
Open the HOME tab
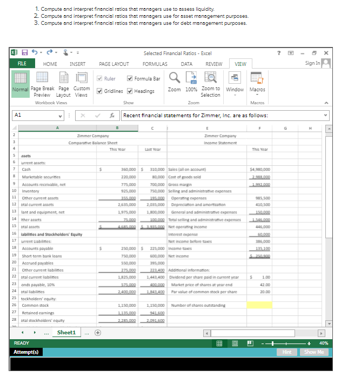click(50, 64)
